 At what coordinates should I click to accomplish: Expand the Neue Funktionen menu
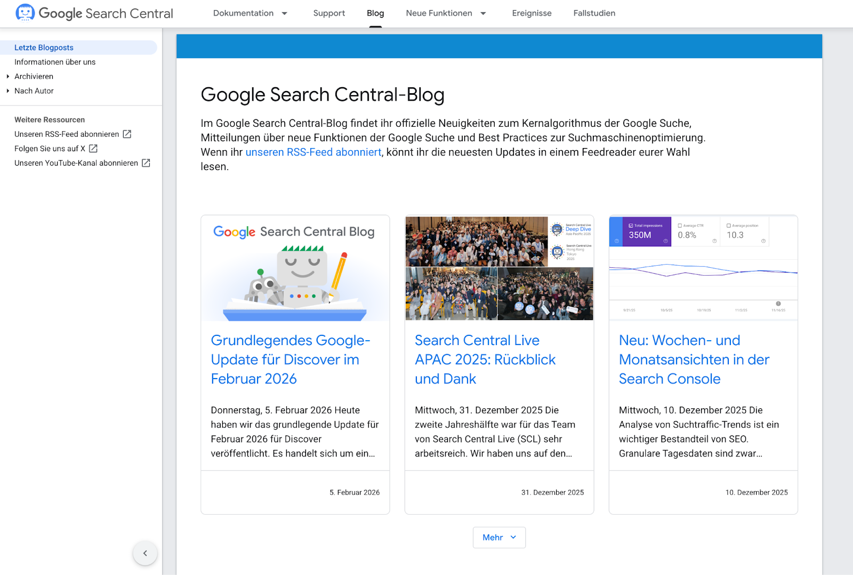[x=446, y=13]
